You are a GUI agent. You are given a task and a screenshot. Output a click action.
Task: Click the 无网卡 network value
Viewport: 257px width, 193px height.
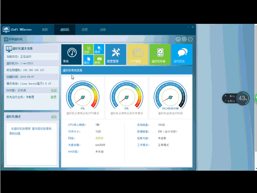click(x=99, y=138)
